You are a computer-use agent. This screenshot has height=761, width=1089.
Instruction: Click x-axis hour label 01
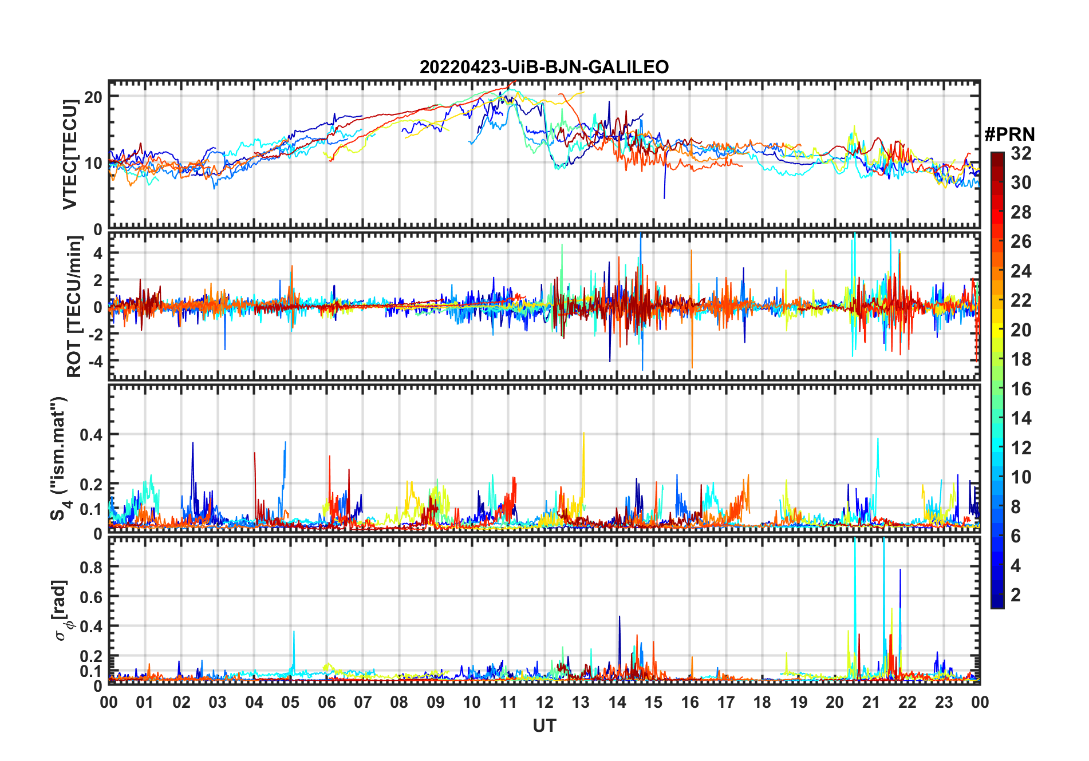click(x=145, y=702)
